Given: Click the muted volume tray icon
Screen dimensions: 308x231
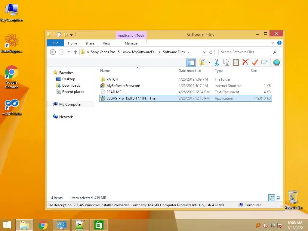Looking at the screenshot, I should pyautogui.click(x=265, y=225).
